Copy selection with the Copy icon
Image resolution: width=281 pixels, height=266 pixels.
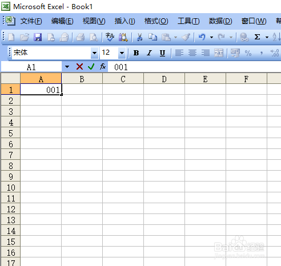pyautogui.click(x=152, y=37)
